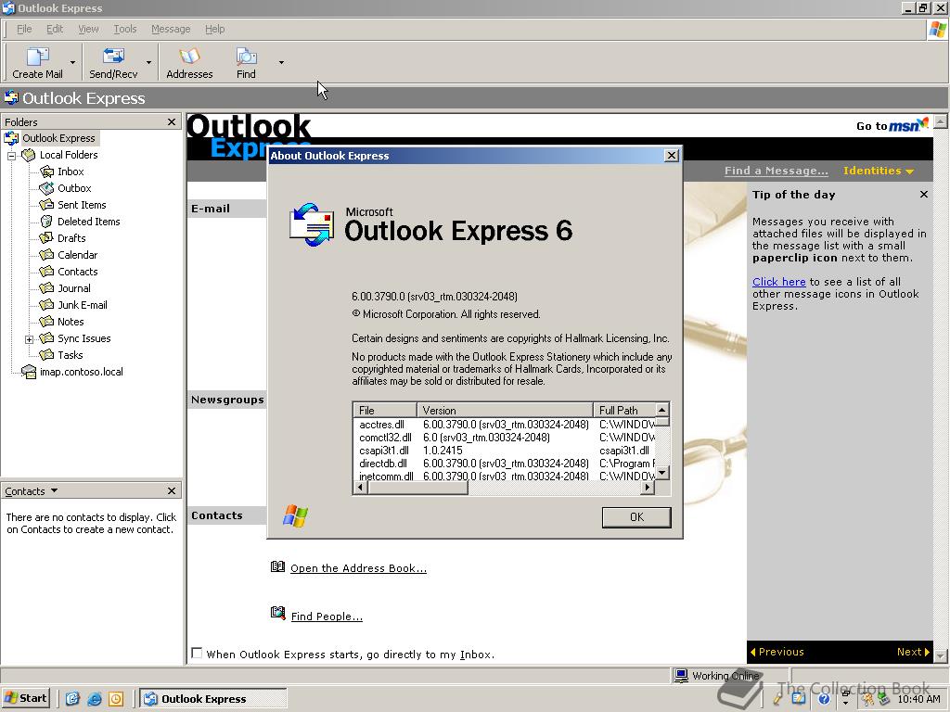Open the Tools menu
Image resolution: width=950 pixels, height=712 pixels.
tap(125, 29)
